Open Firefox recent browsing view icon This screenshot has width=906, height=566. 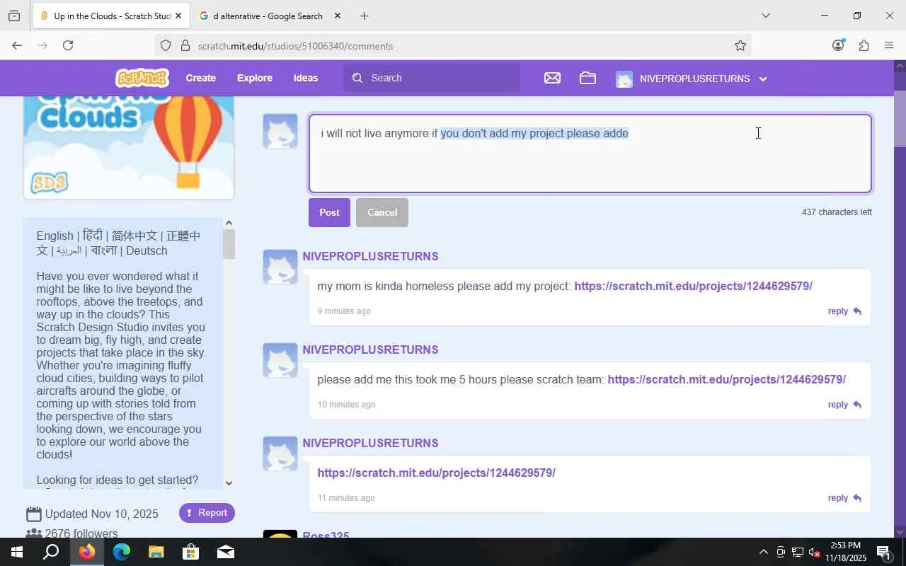point(14,16)
